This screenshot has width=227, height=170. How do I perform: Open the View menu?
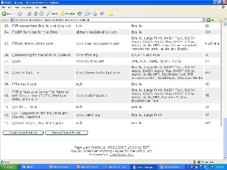coord(17,7)
